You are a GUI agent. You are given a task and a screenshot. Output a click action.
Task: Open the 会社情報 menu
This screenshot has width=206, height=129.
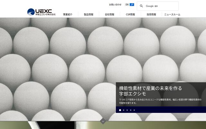point(109,15)
